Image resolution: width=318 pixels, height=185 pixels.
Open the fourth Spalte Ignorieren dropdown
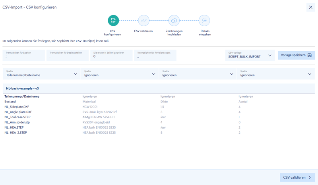(x=276, y=74)
